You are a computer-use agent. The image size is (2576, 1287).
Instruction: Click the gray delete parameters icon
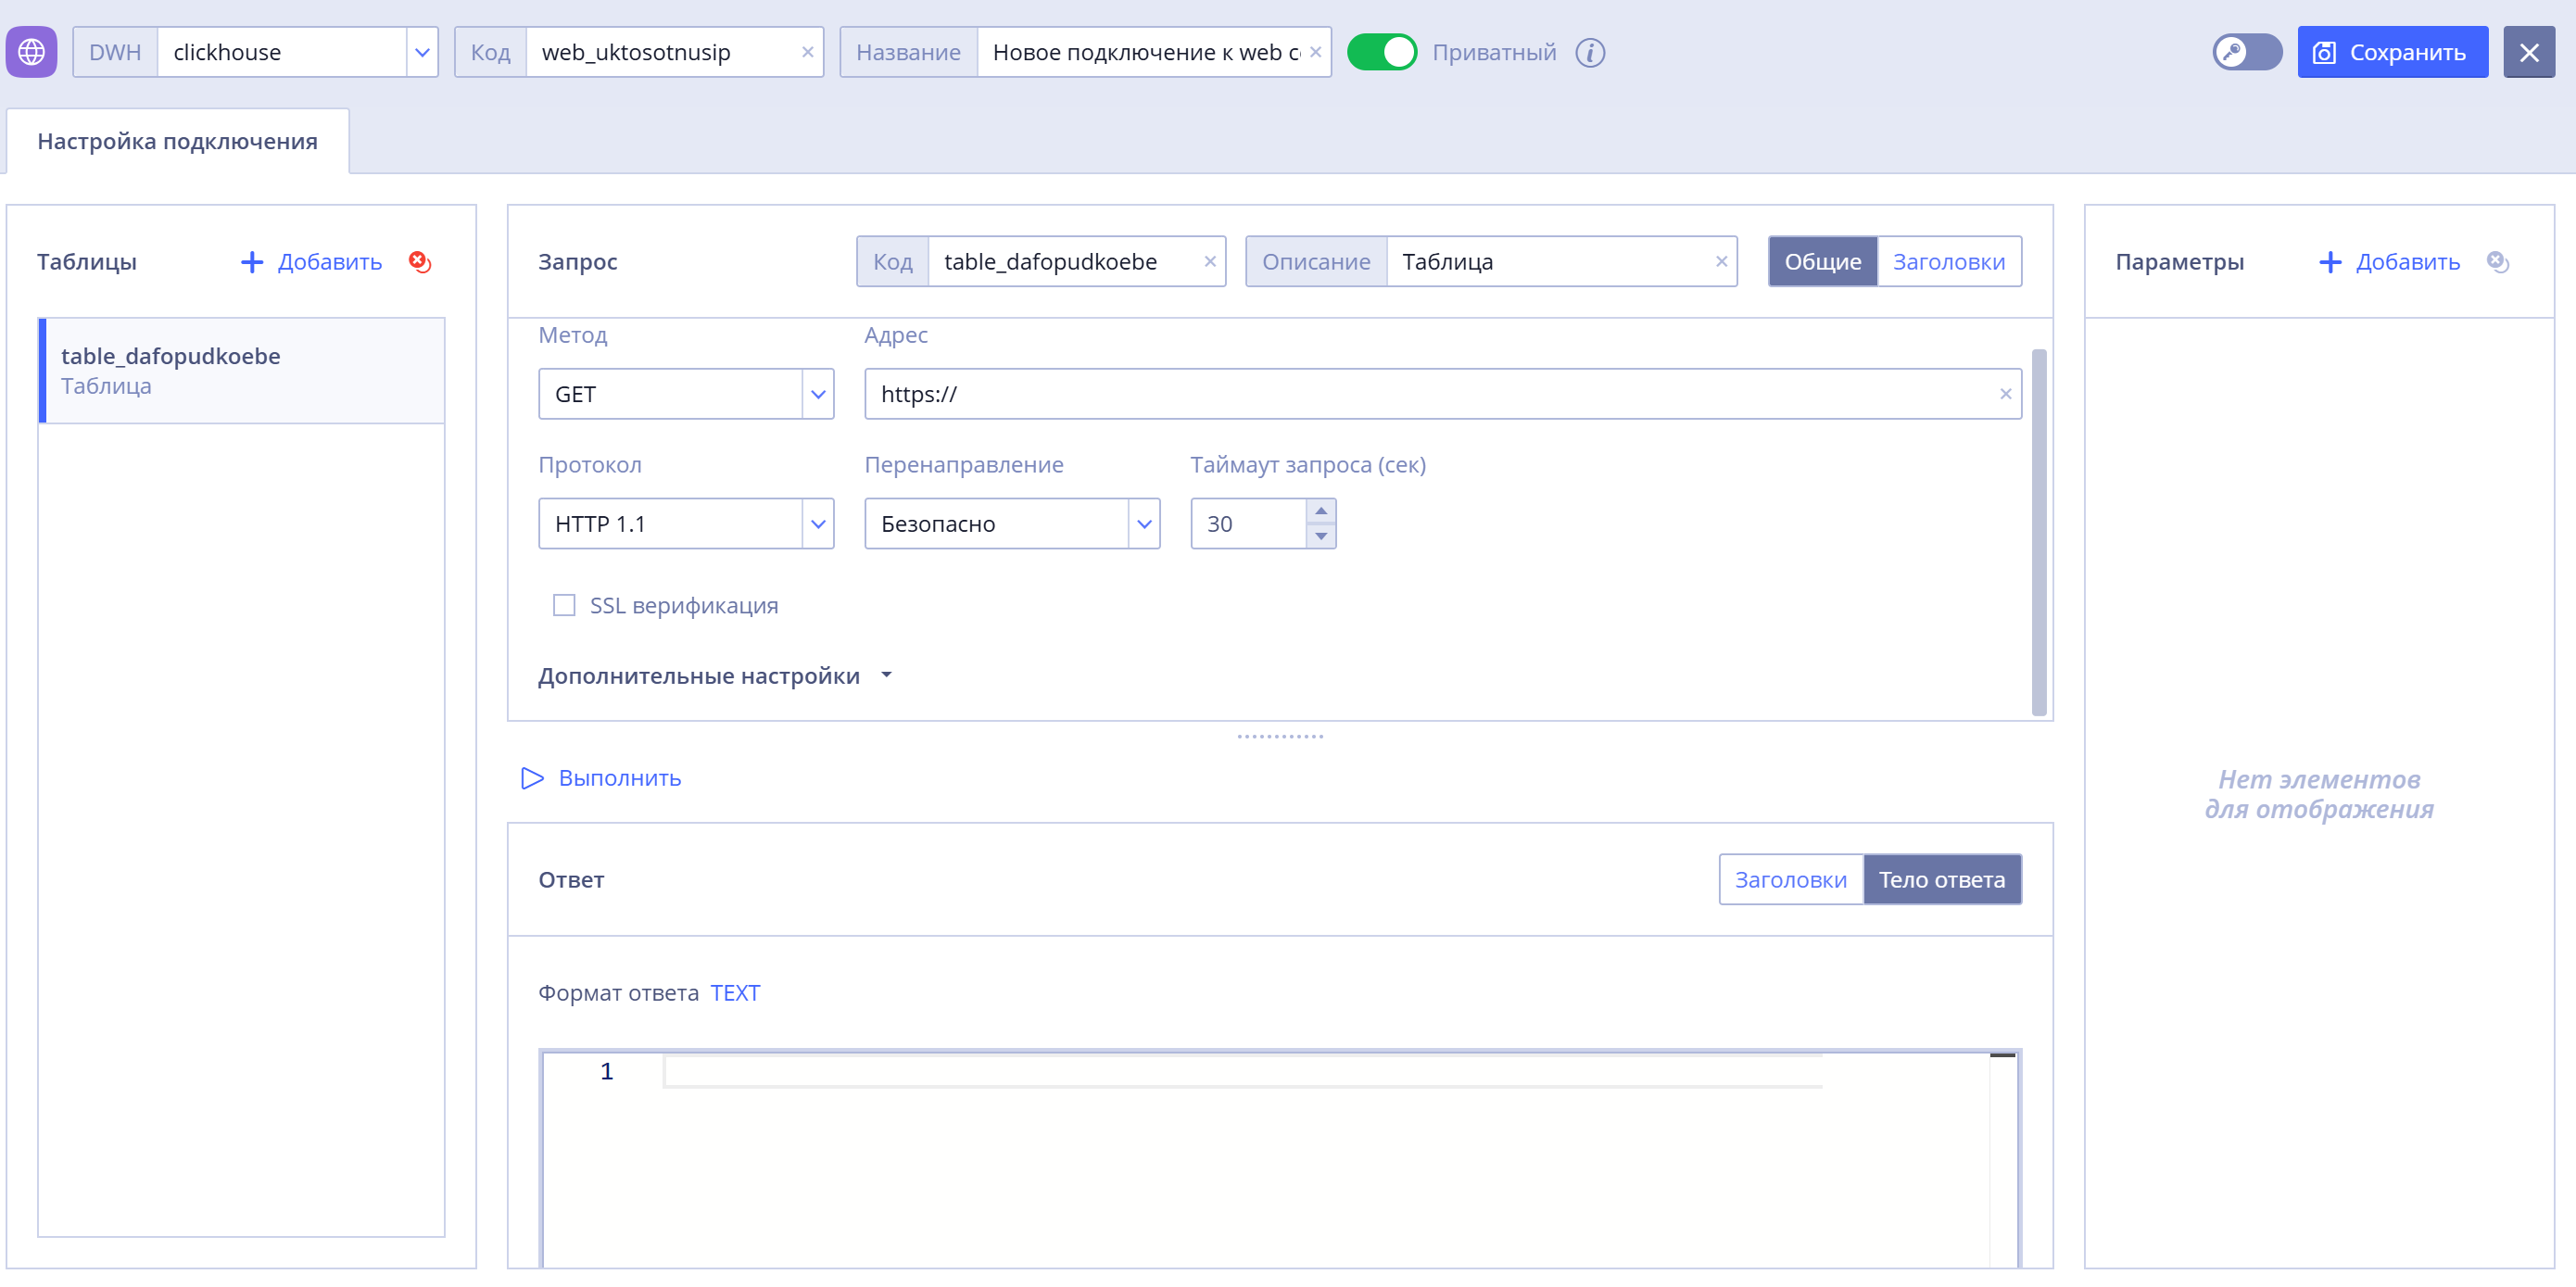pyautogui.click(x=2497, y=262)
